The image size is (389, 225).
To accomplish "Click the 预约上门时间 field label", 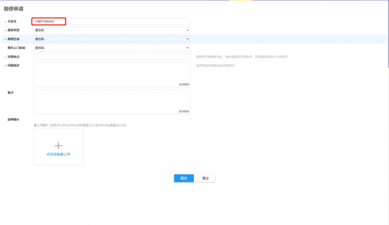I will pyautogui.click(x=16, y=48).
